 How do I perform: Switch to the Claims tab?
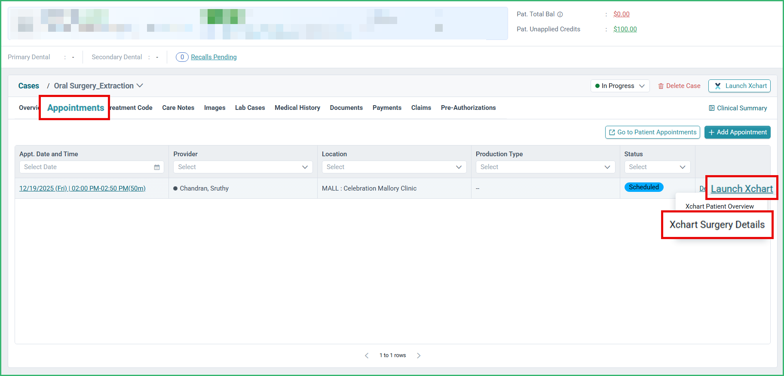(x=421, y=108)
